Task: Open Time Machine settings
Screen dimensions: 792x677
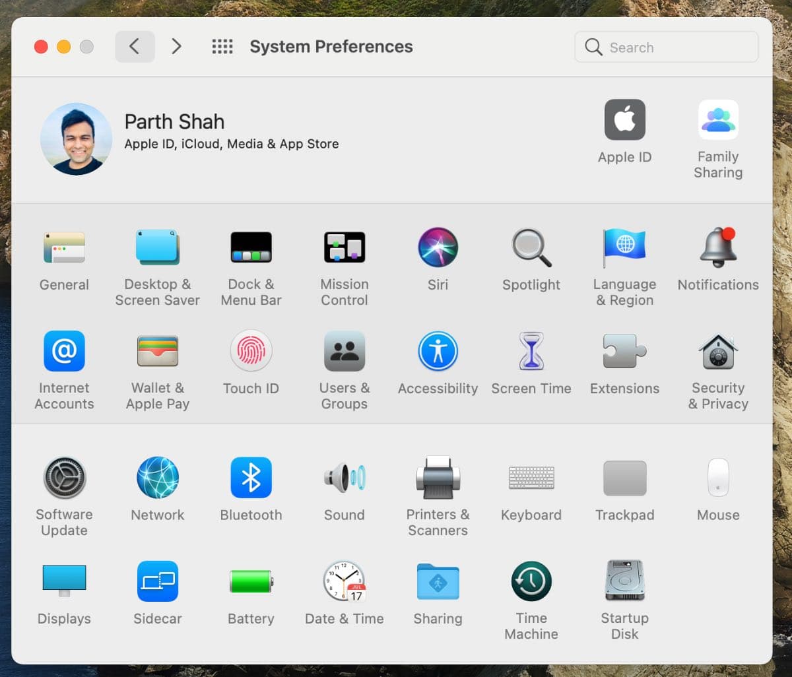Action: pos(531,581)
